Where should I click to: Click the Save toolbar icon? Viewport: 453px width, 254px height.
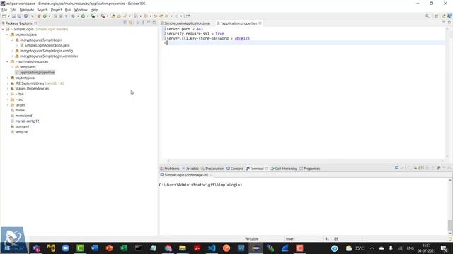tap(13, 16)
